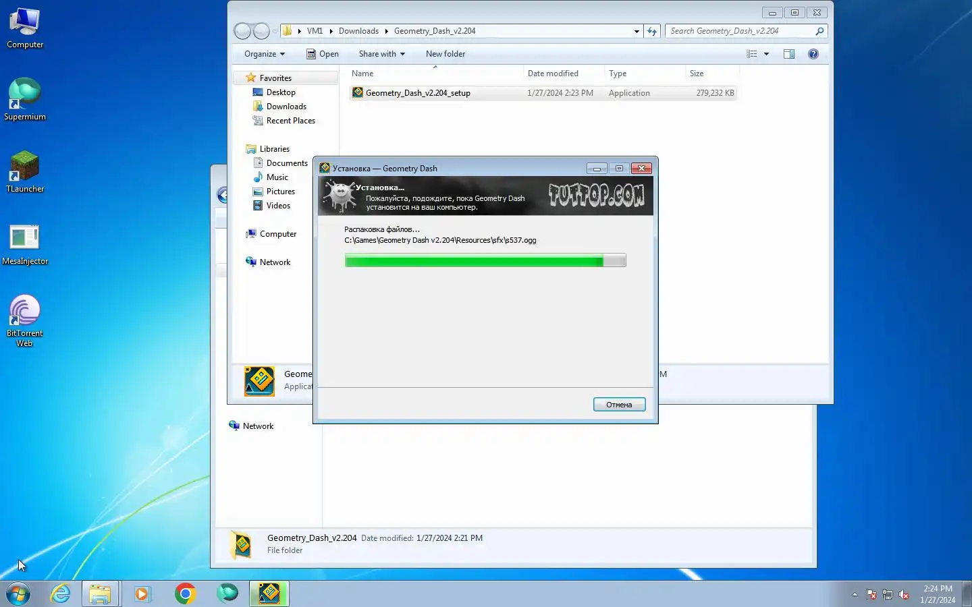The image size is (972, 607).
Task: Show hidden tray icons arrow
Action: (855, 594)
